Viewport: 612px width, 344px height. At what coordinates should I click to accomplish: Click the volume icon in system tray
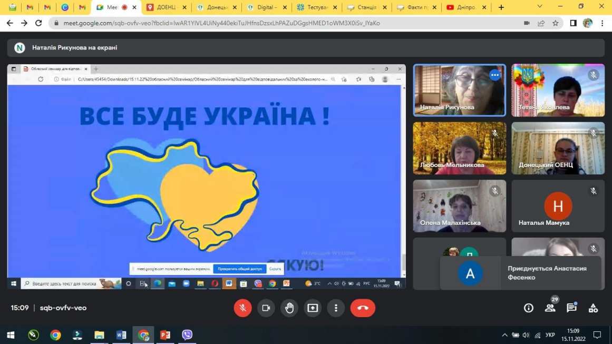tap(526, 335)
